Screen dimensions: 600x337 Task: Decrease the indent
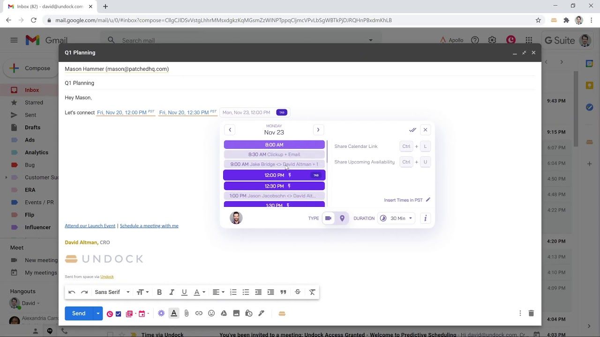coord(258,292)
